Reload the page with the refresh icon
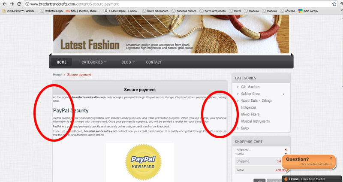Image resolution: width=343 pixels, height=182 pixels. 19,4
